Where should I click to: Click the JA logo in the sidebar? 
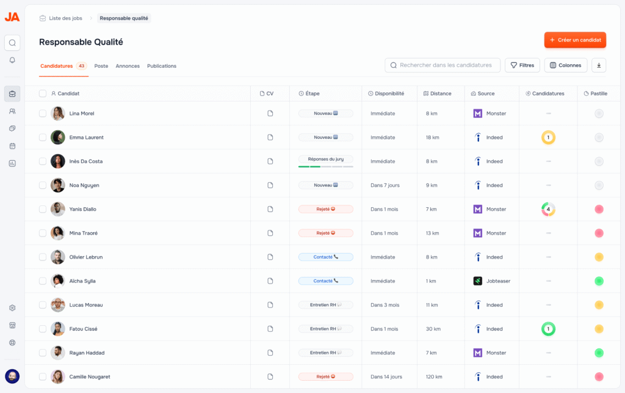[x=12, y=17]
